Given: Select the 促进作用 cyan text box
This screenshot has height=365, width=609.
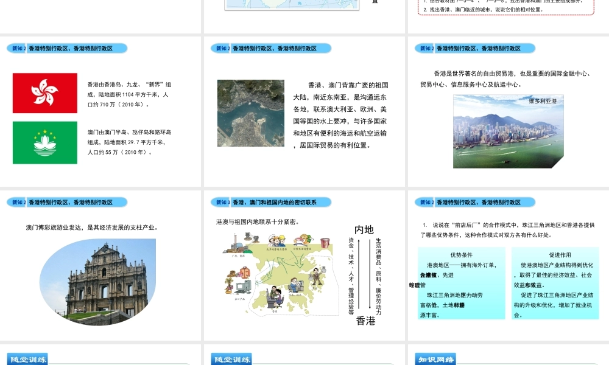Looking at the screenshot, I should click(555, 283).
